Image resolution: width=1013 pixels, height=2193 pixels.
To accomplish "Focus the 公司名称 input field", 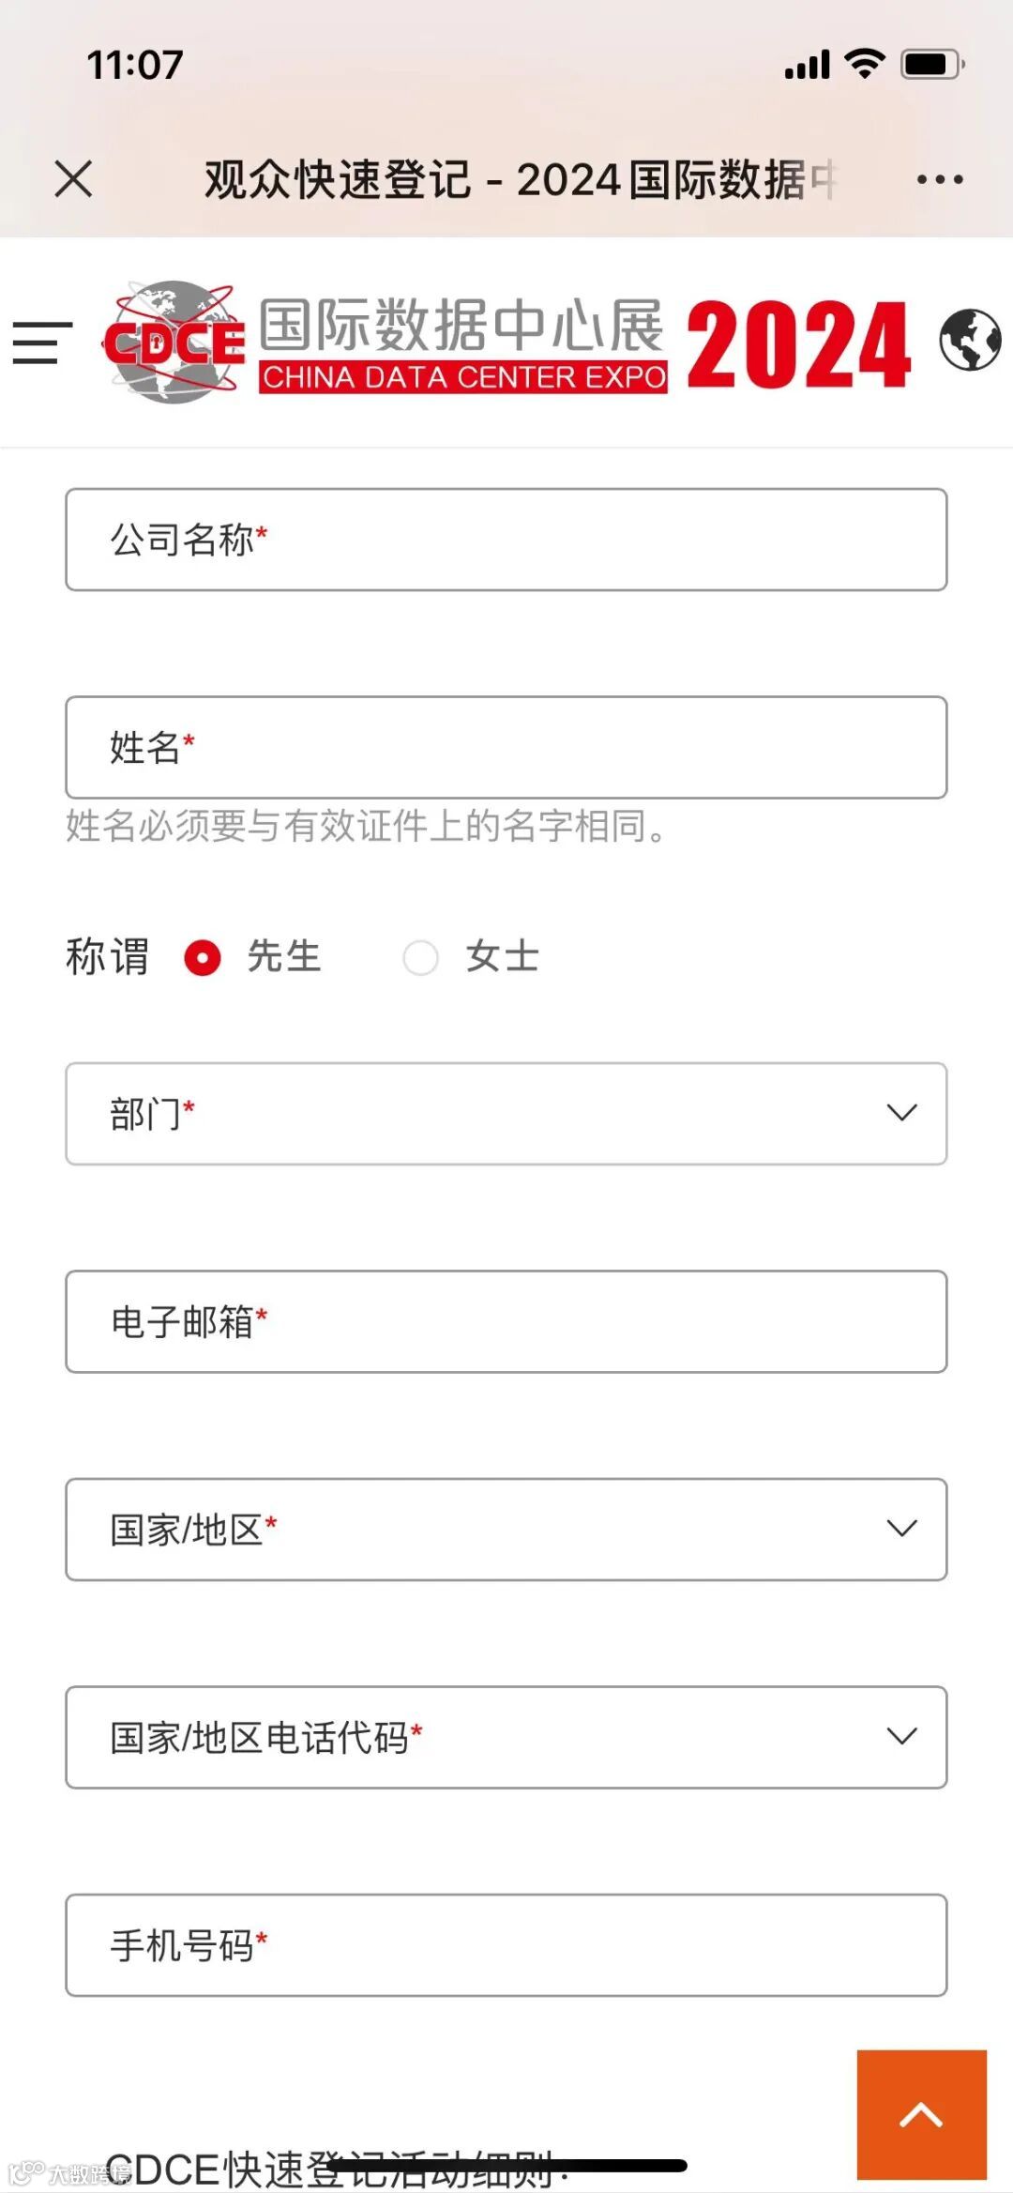I will (506, 540).
